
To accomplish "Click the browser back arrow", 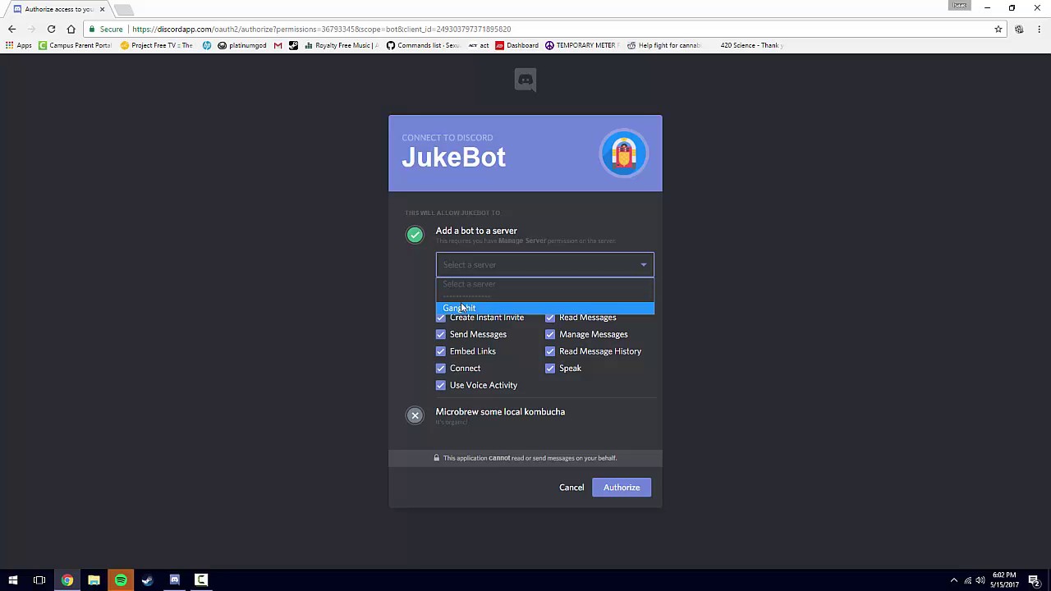I will pos(11,29).
